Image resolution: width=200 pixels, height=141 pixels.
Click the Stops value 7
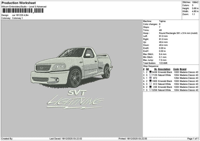tap(160, 27)
